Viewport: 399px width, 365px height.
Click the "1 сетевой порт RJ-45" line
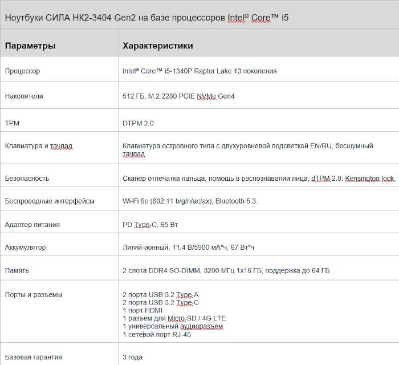click(x=157, y=334)
